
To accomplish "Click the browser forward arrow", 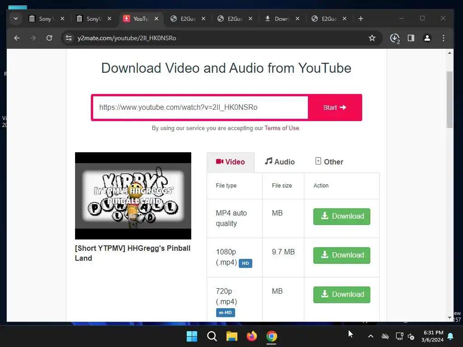I will click(33, 38).
